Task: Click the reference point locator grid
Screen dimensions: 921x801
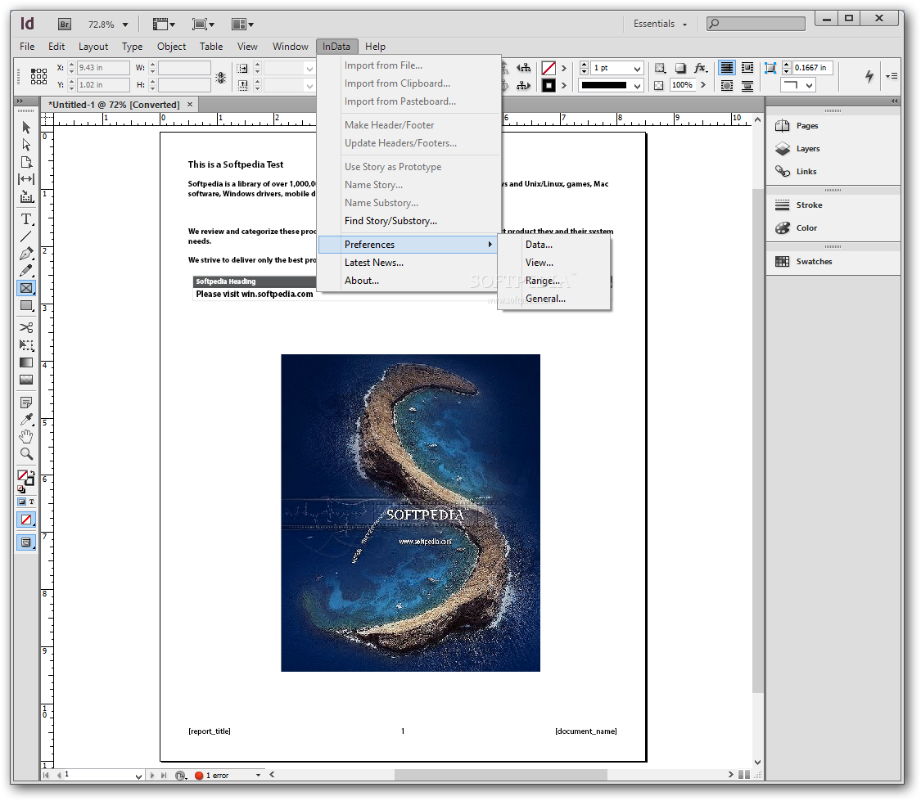Action: (x=38, y=76)
